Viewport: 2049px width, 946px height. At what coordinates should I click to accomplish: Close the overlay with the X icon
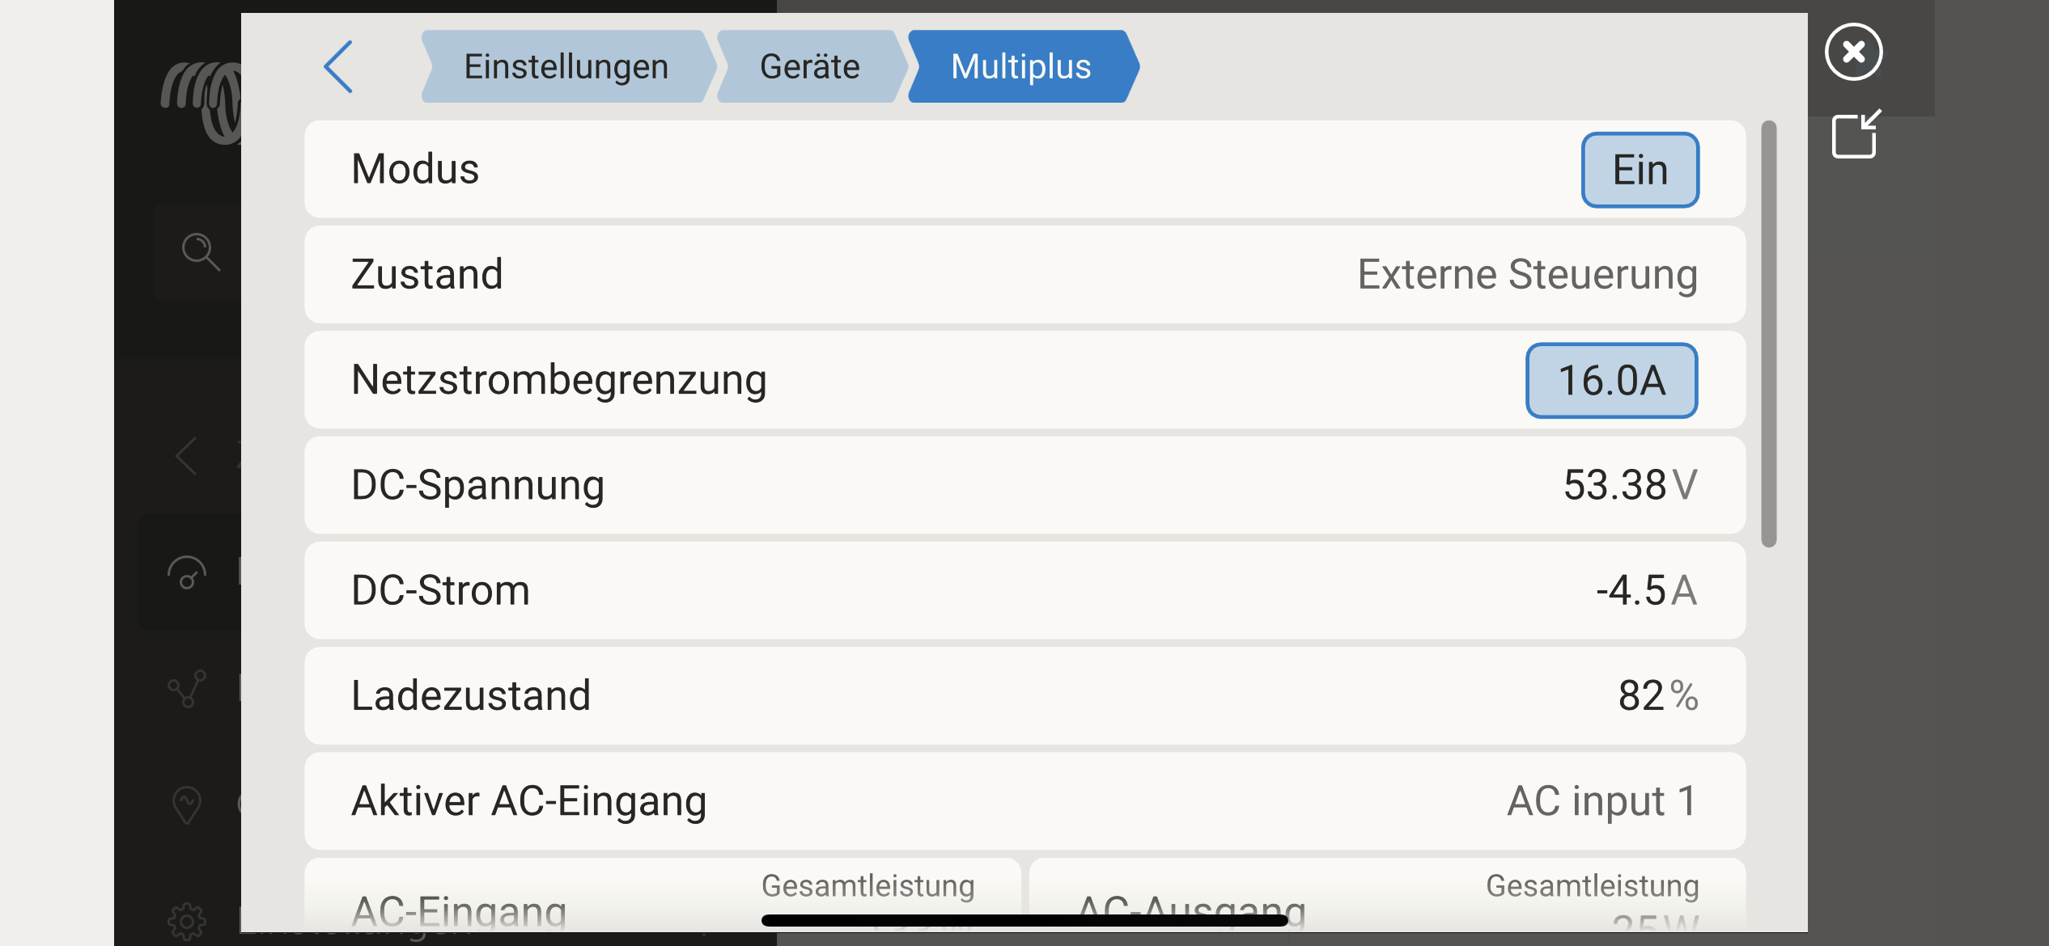click(1853, 53)
